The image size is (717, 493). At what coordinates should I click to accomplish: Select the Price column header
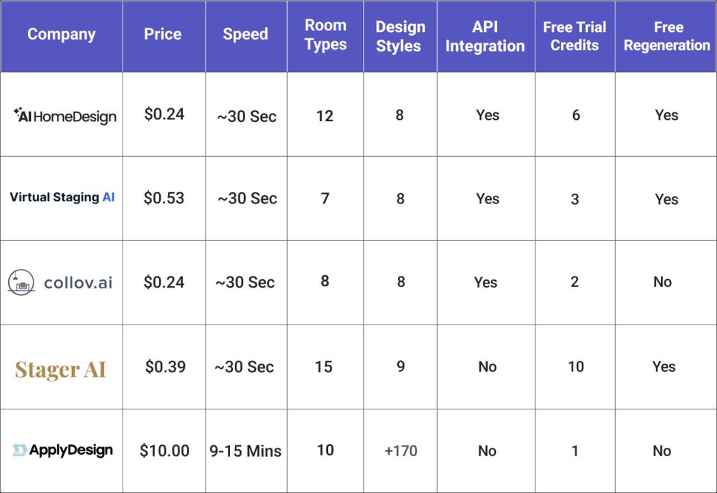pyautogui.click(x=163, y=34)
